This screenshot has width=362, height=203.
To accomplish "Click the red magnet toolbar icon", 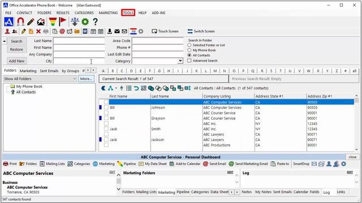I will [20, 22].
